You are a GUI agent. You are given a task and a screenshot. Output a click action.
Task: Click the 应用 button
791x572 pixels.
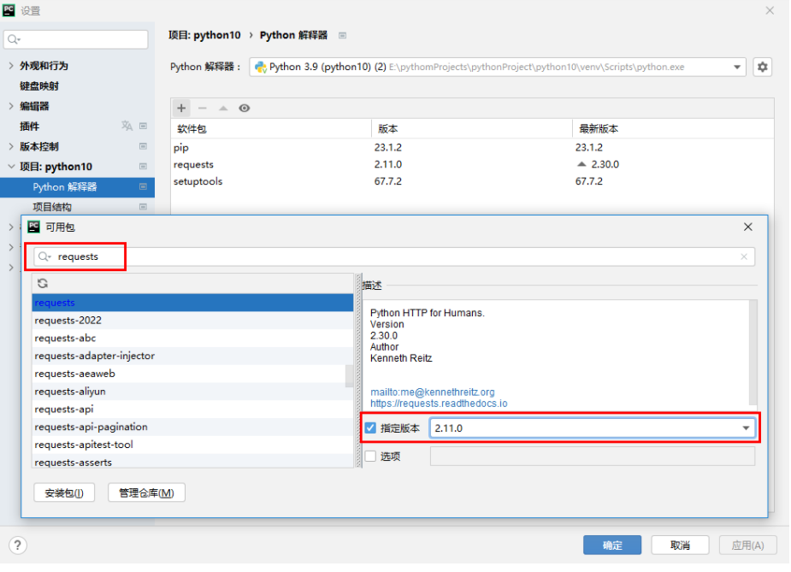click(747, 545)
